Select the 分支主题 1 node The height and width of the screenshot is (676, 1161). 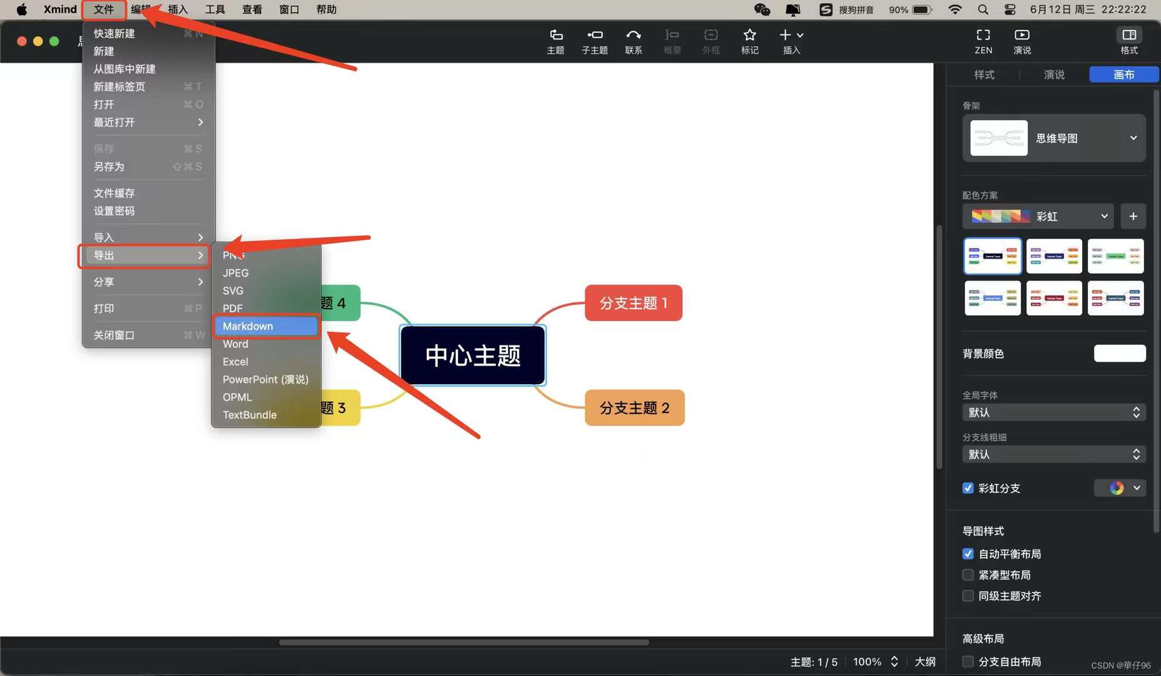click(x=633, y=303)
